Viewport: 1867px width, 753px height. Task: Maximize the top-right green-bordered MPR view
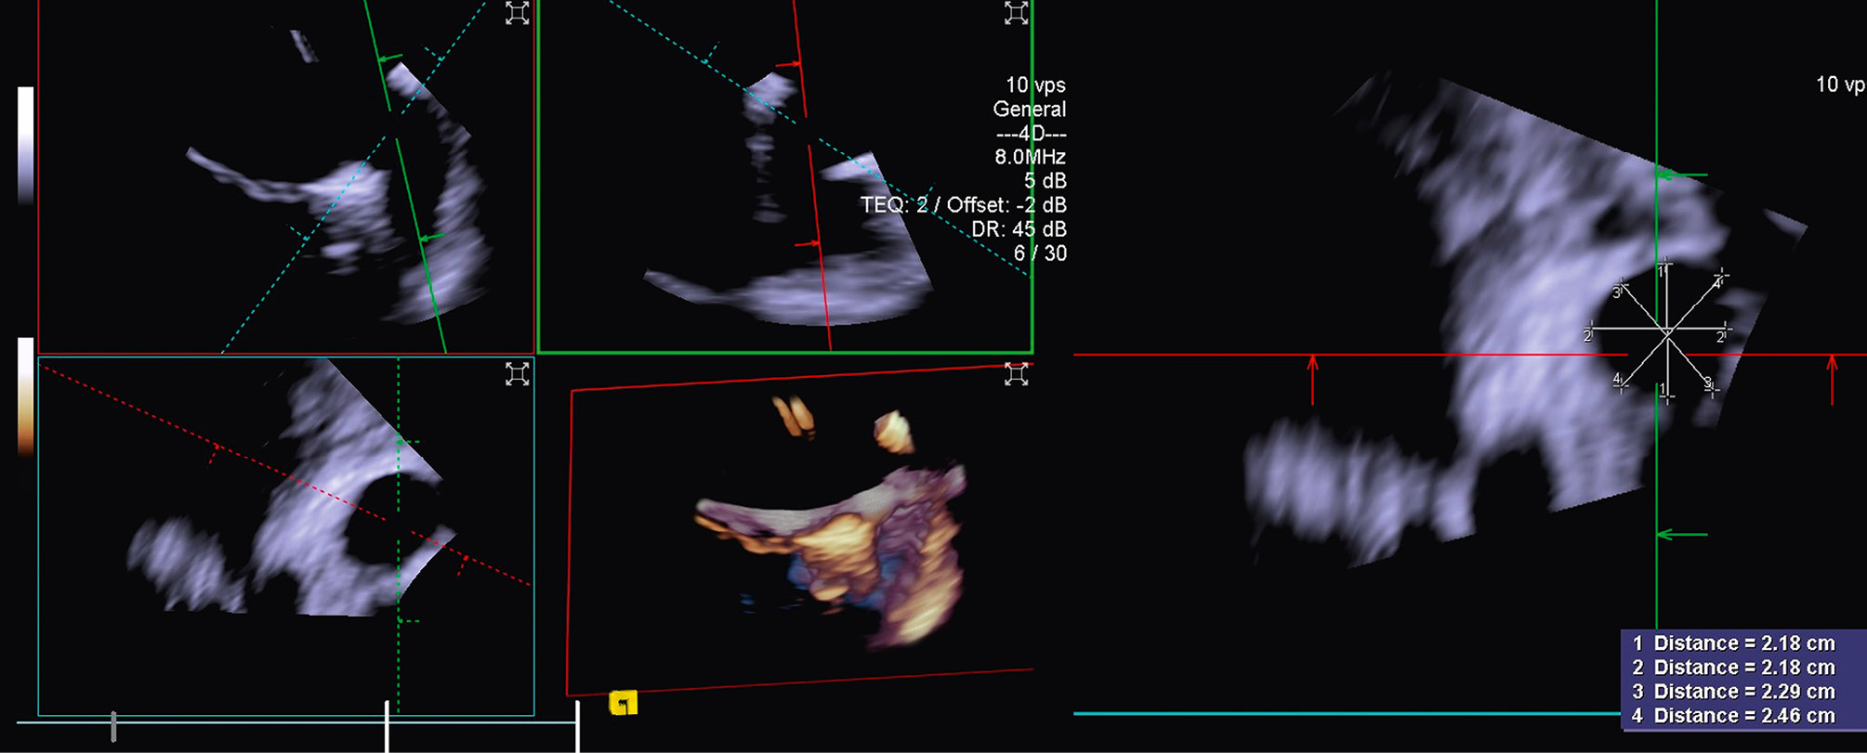(1016, 13)
